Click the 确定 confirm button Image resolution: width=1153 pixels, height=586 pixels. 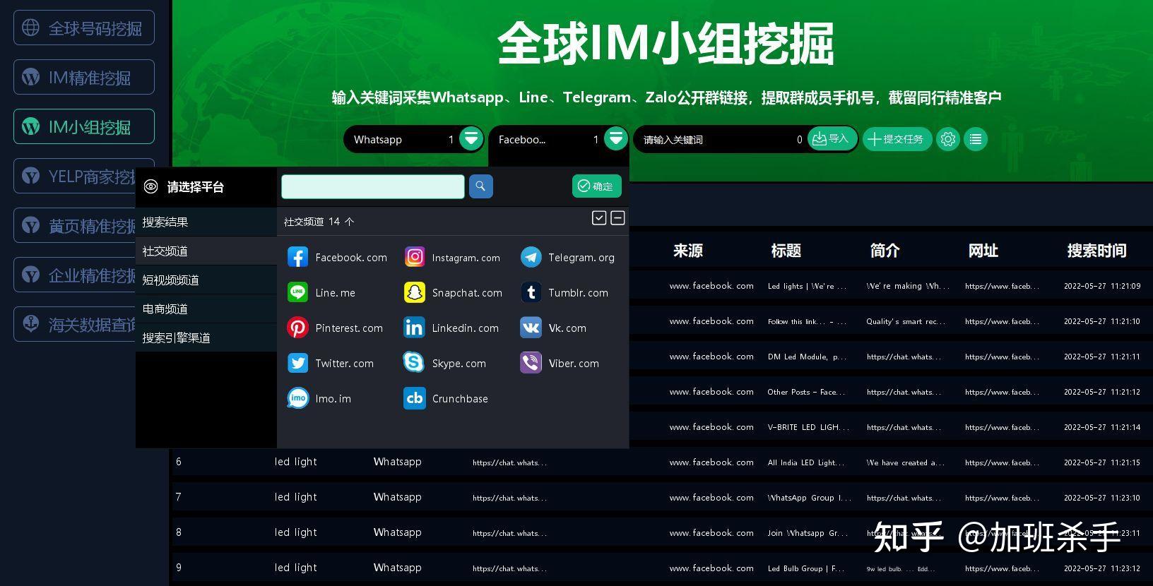pos(597,186)
